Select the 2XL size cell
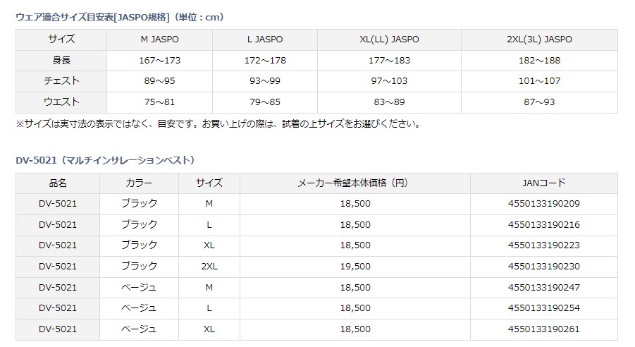635x347 pixels. coord(209,267)
